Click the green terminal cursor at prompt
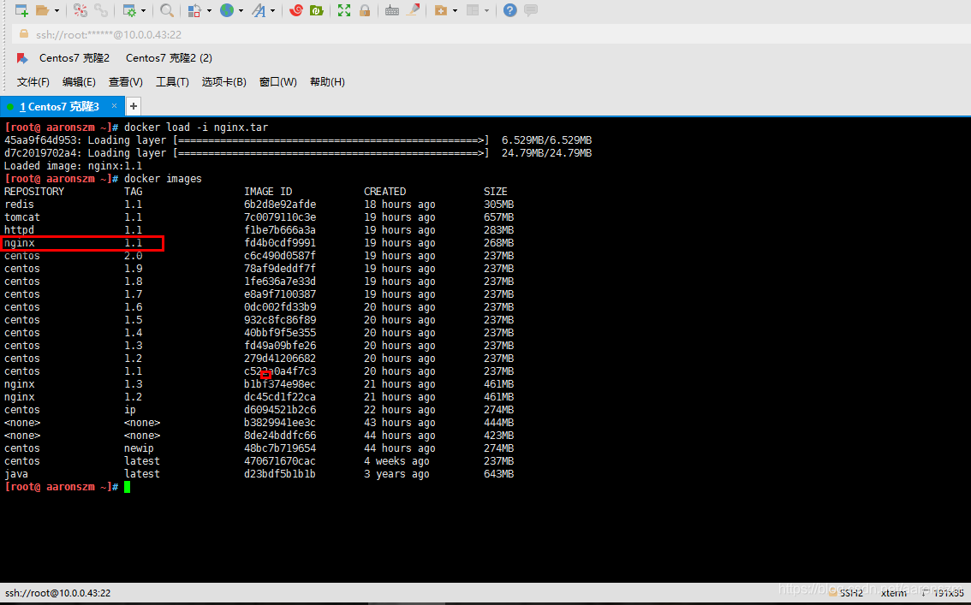 (x=127, y=487)
